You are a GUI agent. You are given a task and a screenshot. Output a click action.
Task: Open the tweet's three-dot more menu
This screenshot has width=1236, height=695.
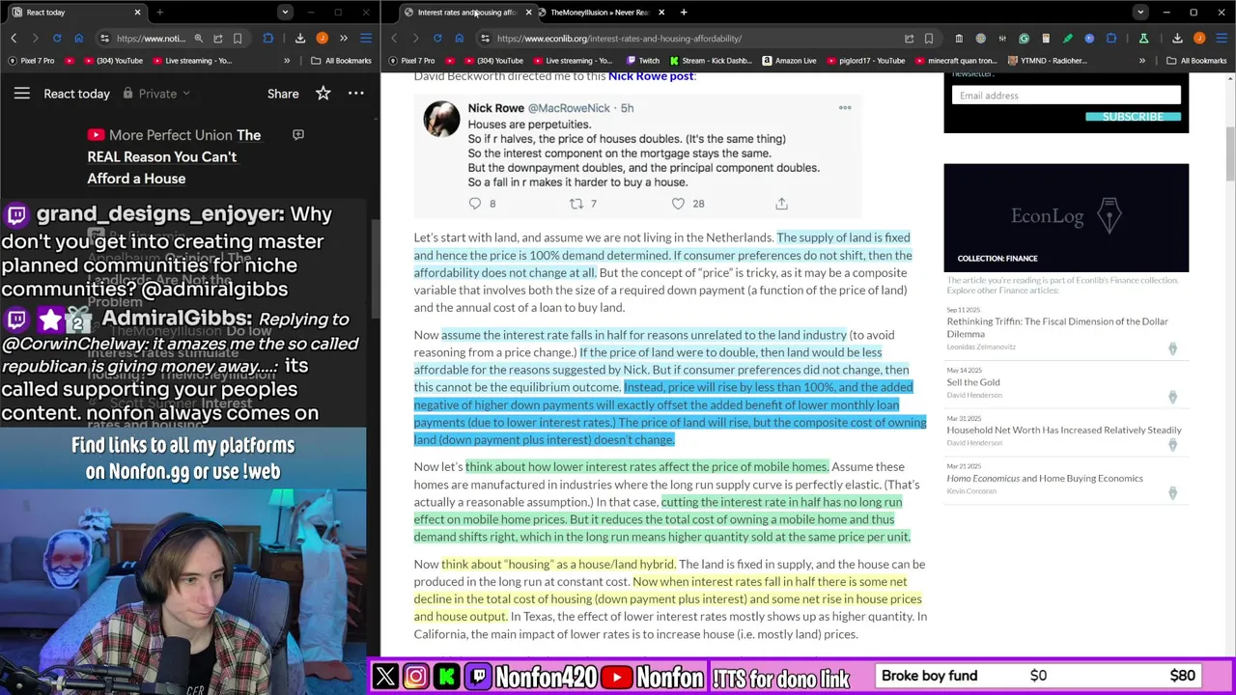pos(845,108)
